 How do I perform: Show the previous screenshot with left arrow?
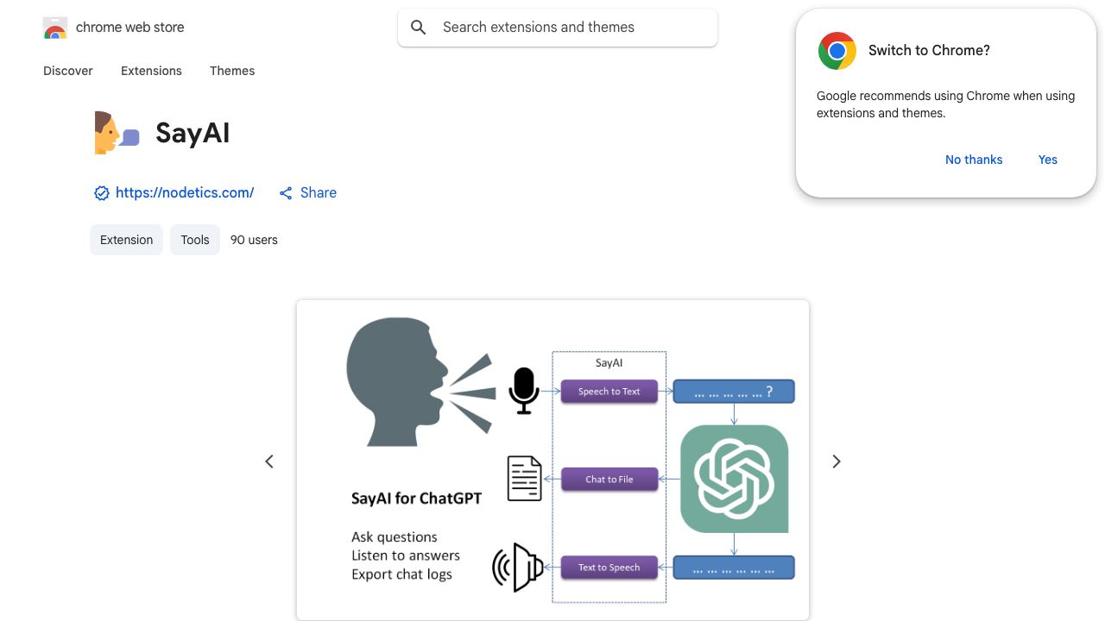269,461
